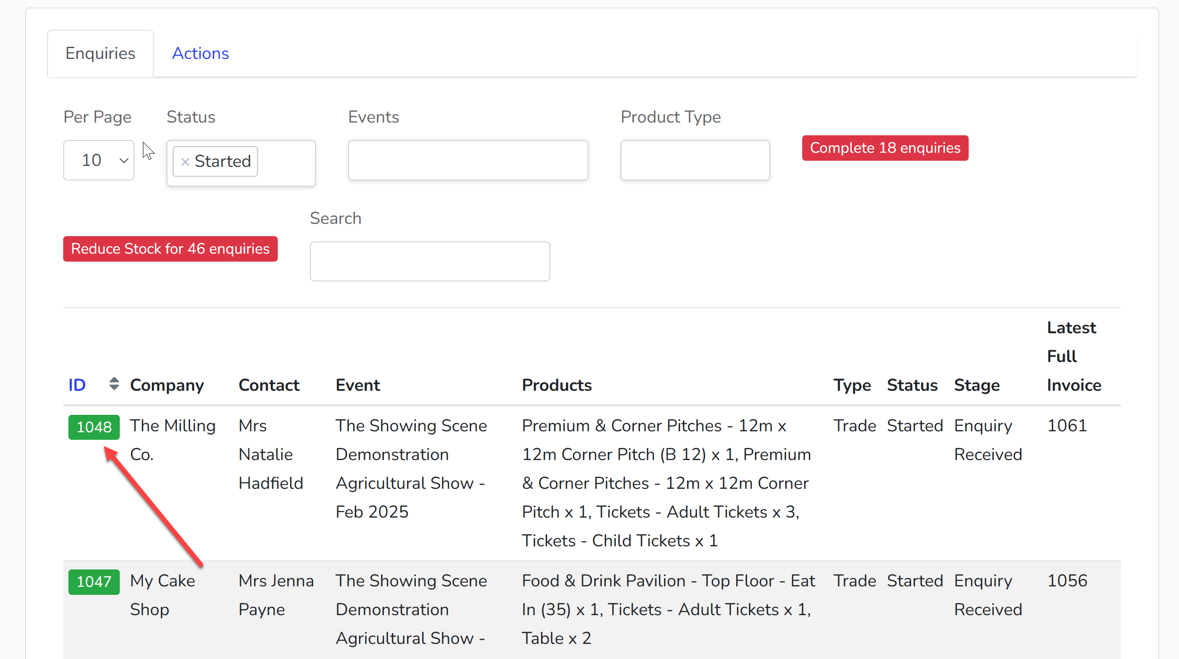The height and width of the screenshot is (659, 1179).
Task: Select The Milling Co. company cell
Action: [173, 440]
